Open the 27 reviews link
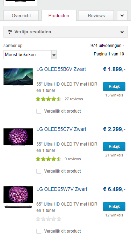131x234 pixels. [74, 99]
